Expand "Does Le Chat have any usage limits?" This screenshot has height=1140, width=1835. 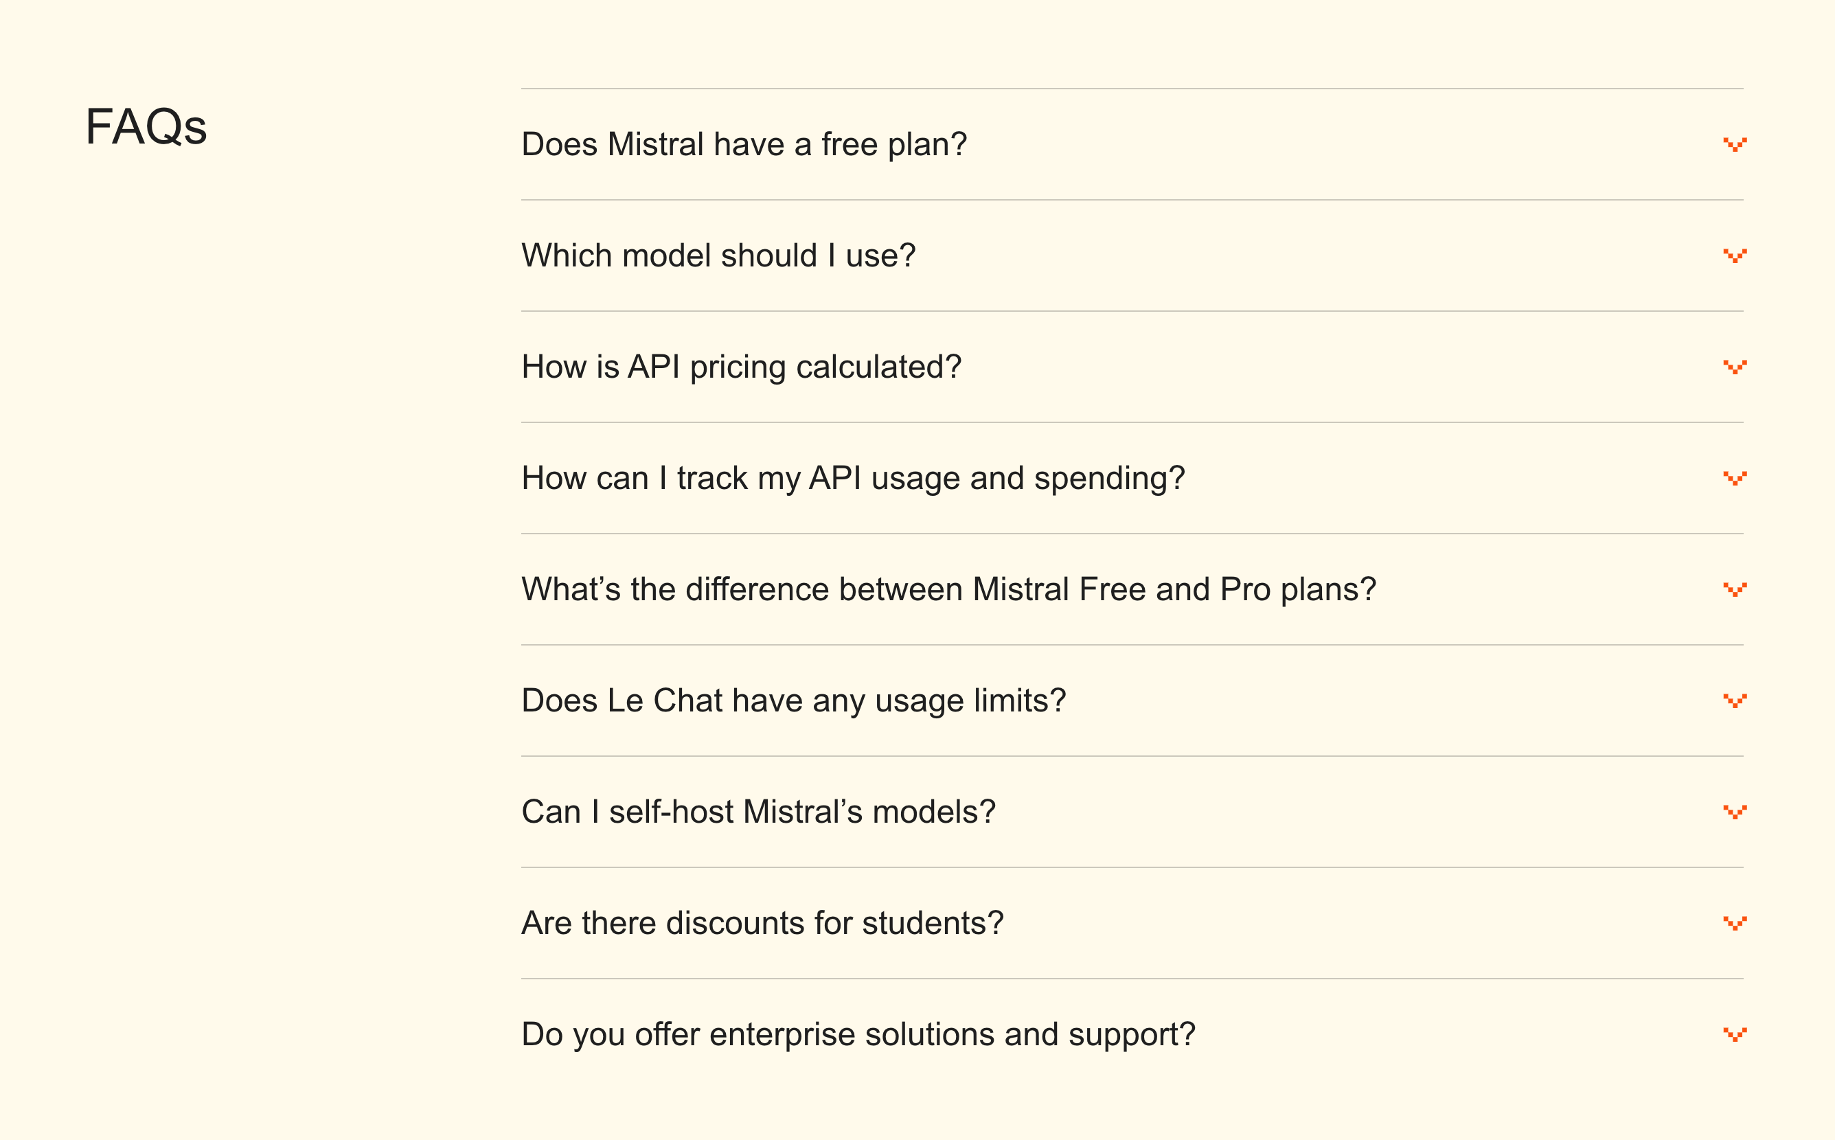click(793, 700)
